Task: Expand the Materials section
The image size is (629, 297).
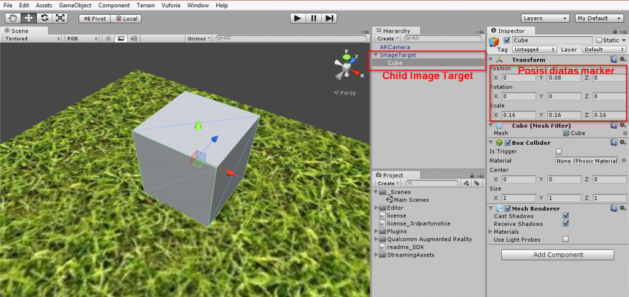Action: pyautogui.click(x=491, y=231)
